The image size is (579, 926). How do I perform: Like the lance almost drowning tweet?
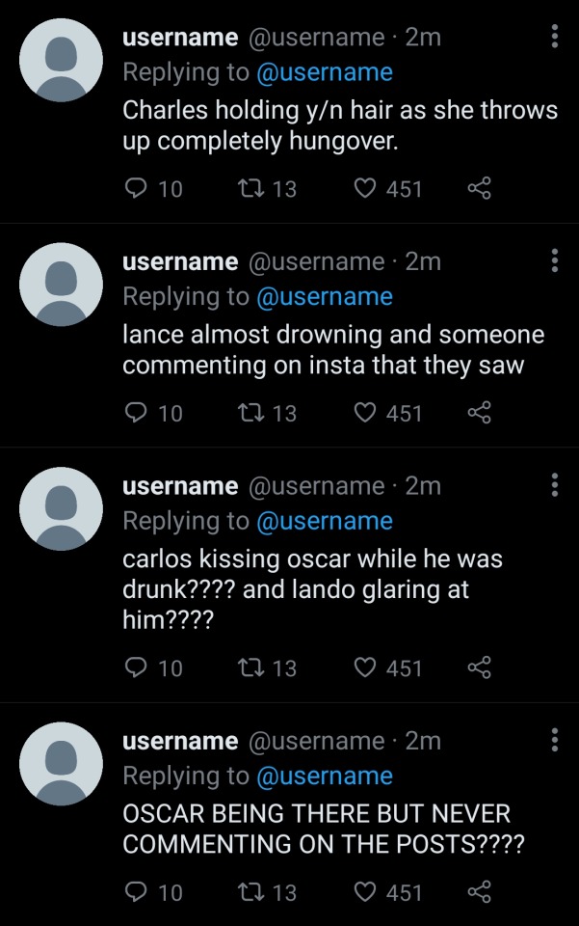[x=364, y=414]
